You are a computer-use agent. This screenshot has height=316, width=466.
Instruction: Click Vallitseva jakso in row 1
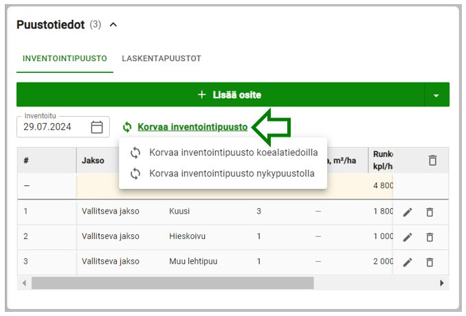tap(111, 211)
